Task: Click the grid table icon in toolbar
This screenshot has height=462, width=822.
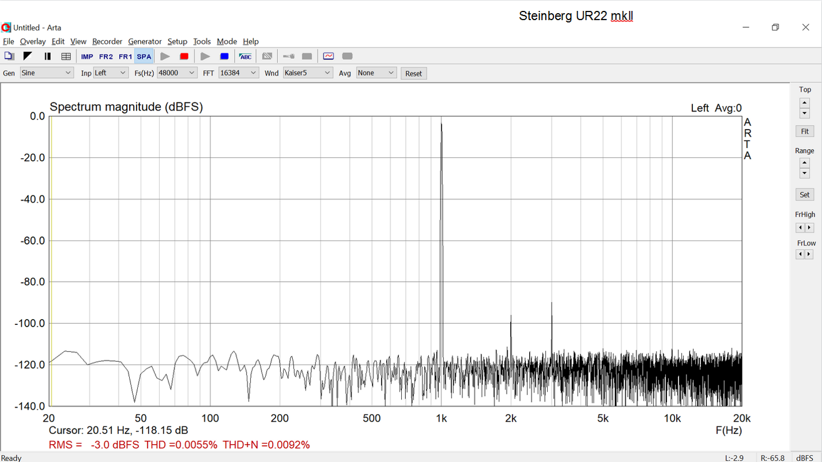Action: pos(66,56)
